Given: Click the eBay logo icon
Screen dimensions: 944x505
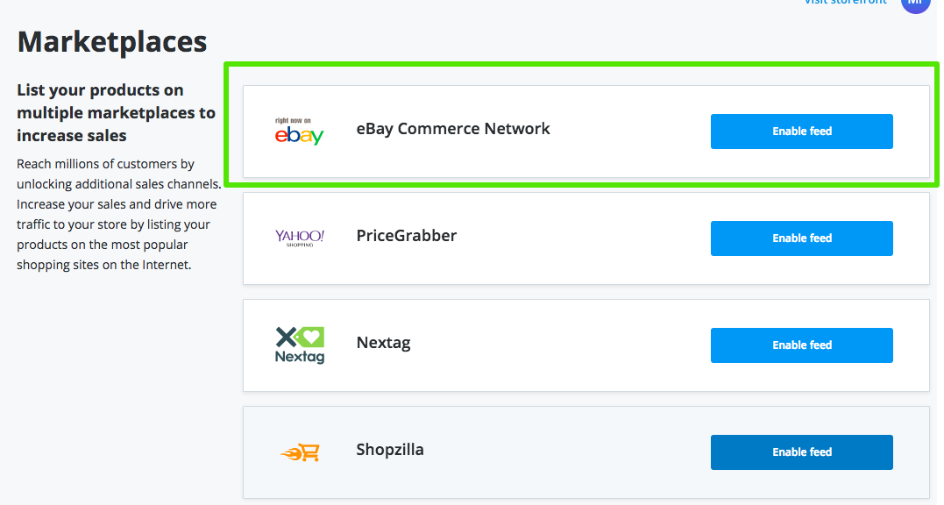Looking at the screenshot, I should click(299, 132).
